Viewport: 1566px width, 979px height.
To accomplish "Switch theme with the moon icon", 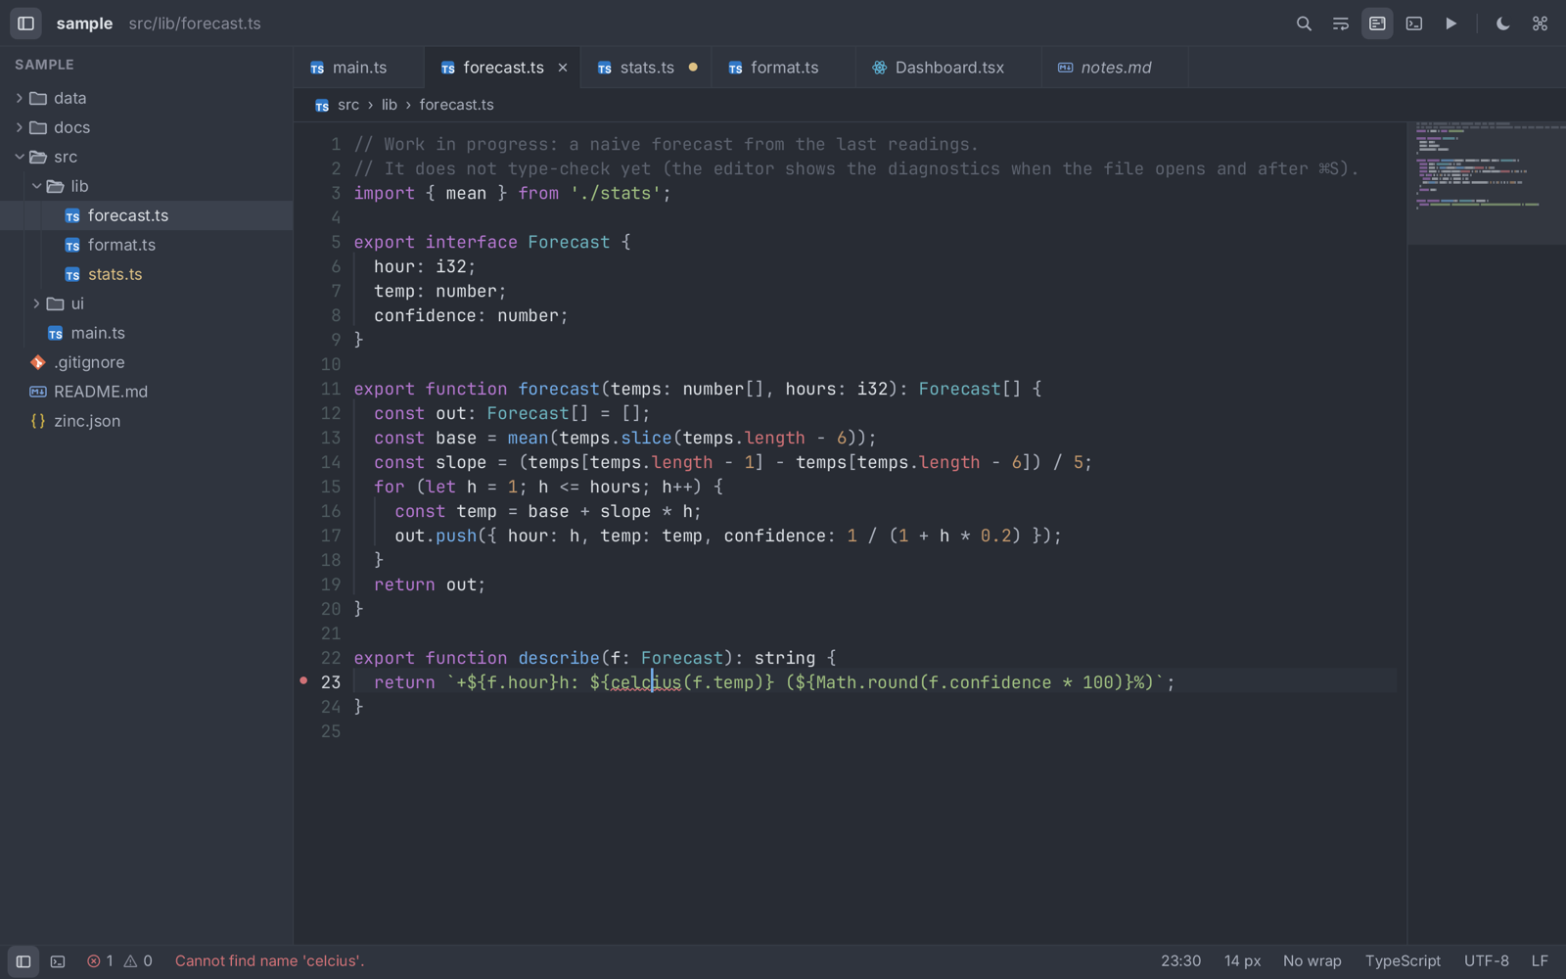I will click(x=1502, y=23).
